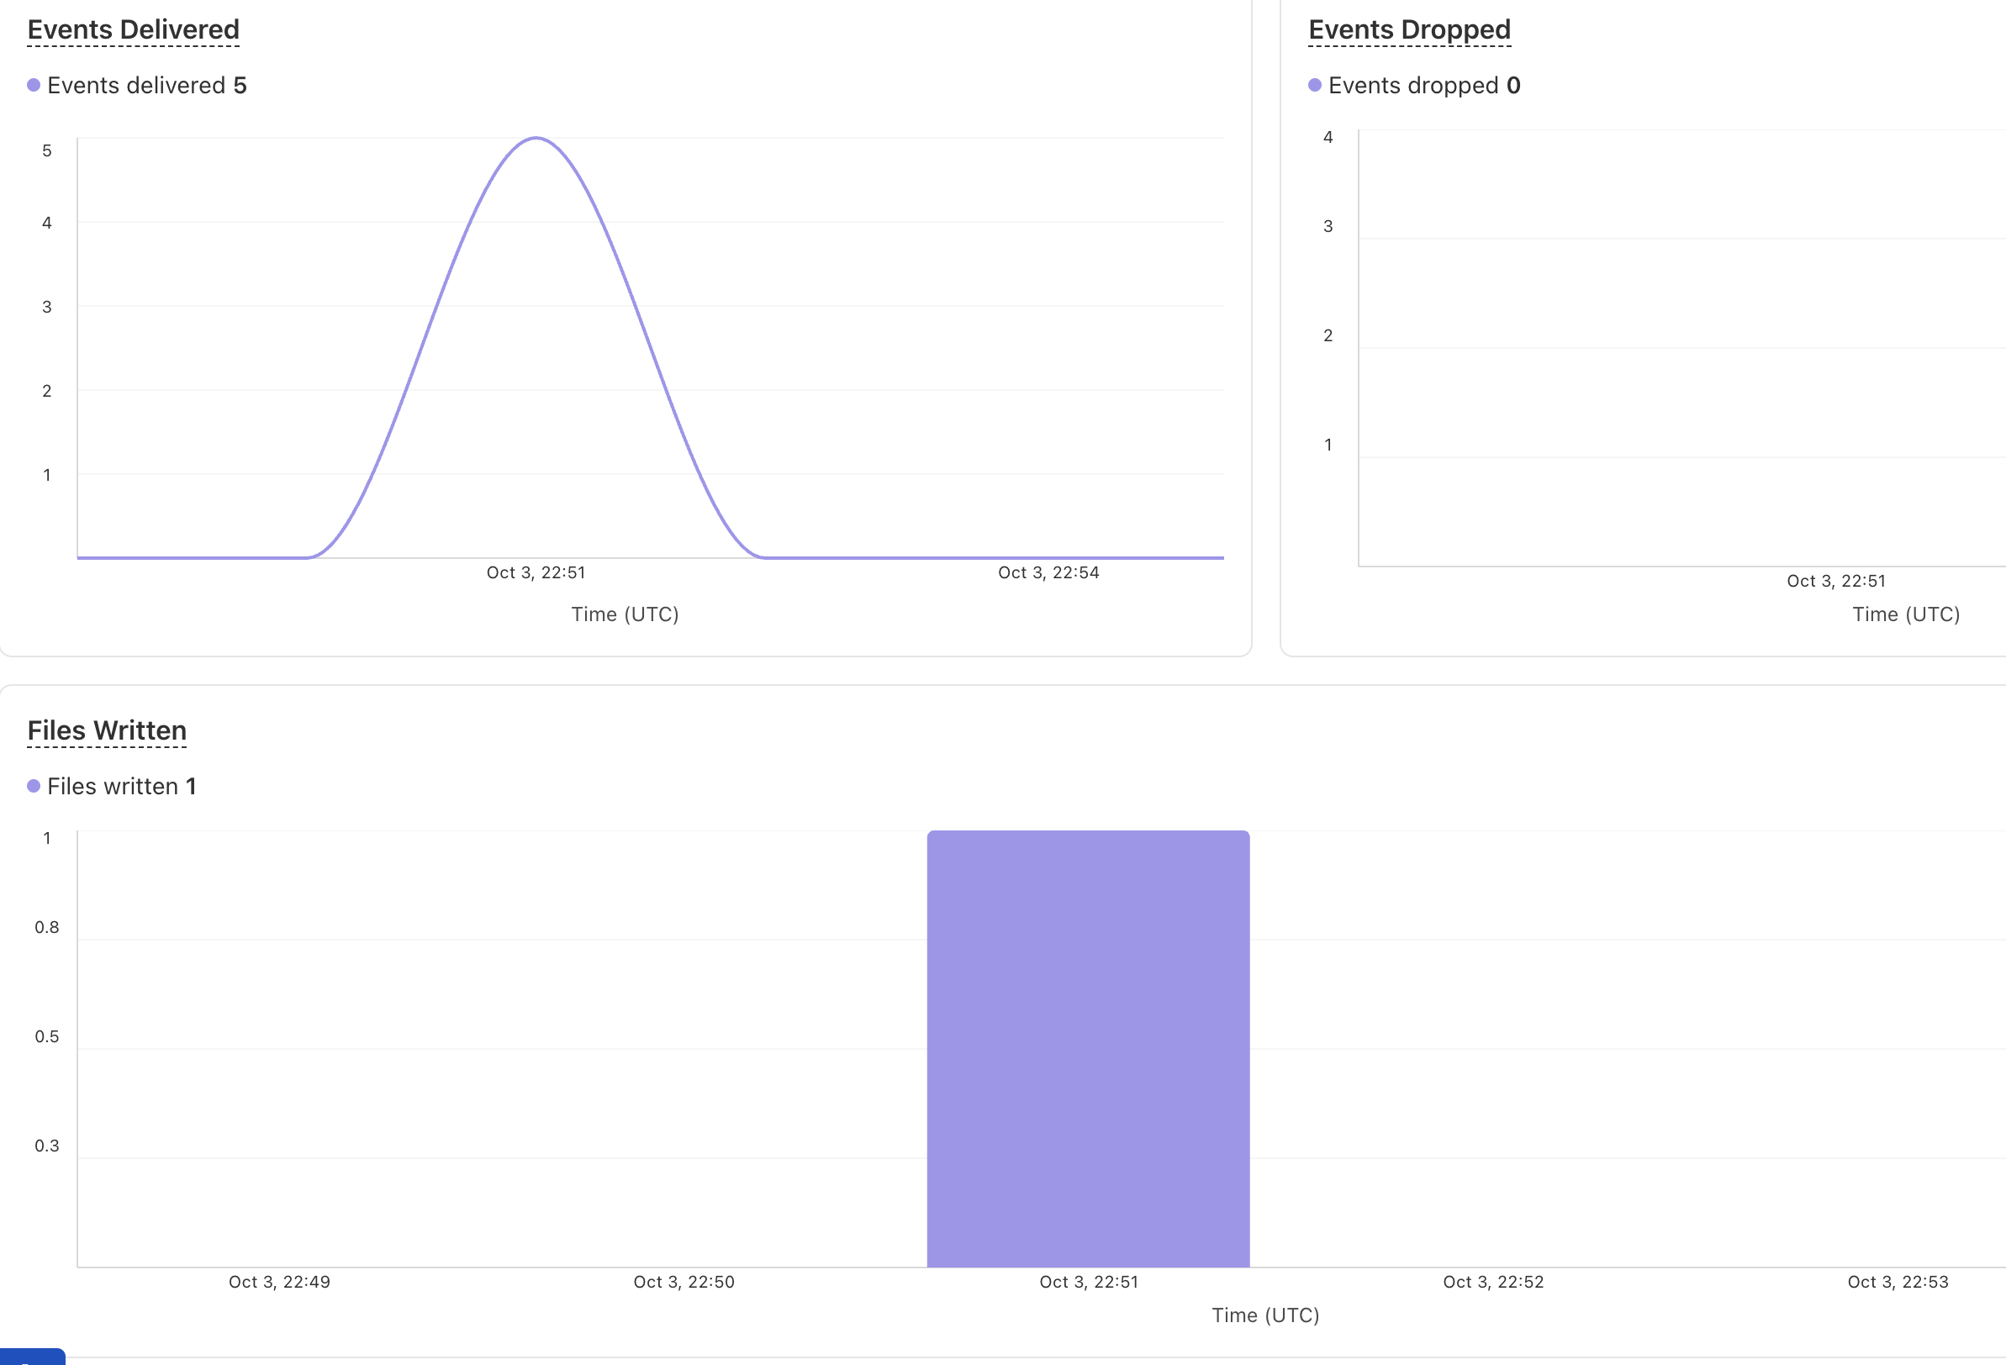This screenshot has width=2006, height=1365.
Task: Toggle the Events dropped legend dot
Action: click(1315, 86)
